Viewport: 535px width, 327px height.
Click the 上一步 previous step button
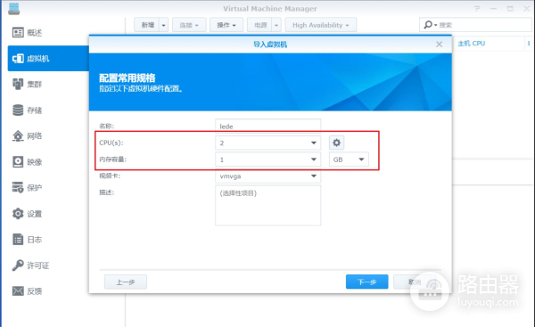[x=126, y=282]
